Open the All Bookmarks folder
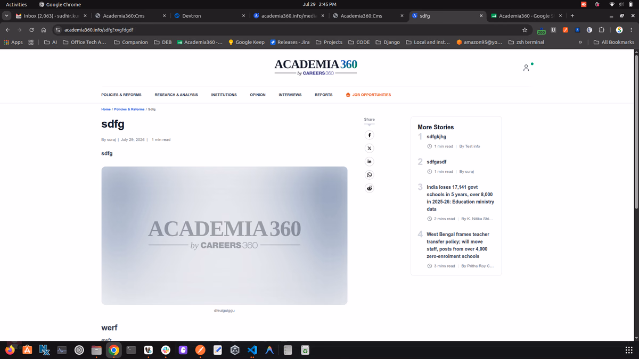This screenshot has width=639, height=359. [x=613, y=42]
